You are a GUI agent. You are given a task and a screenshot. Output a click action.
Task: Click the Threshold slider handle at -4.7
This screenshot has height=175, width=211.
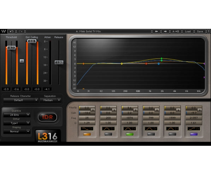11,48
